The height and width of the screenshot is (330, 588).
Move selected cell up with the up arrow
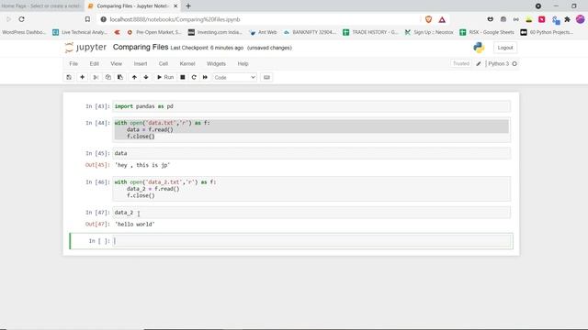pyautogui.click(x=134, y=77)
